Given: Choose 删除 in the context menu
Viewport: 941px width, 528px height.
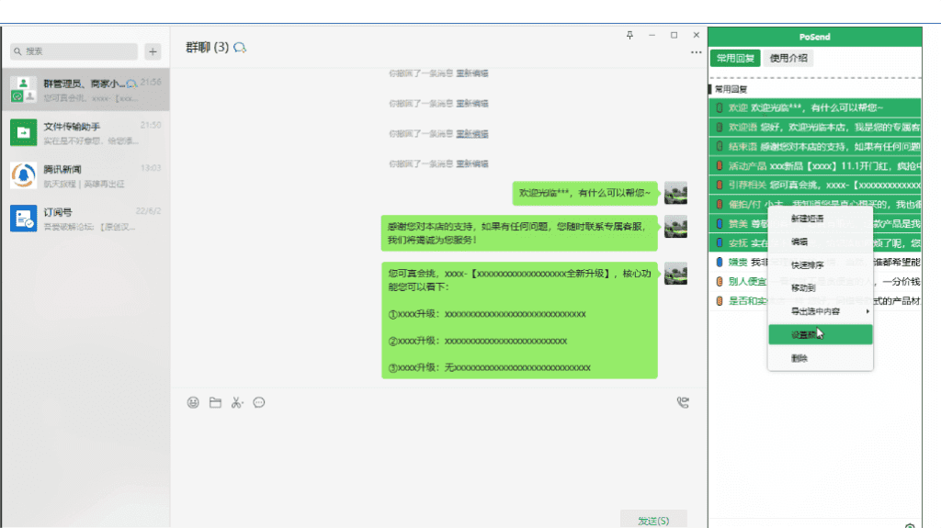Looking at the screenshot, I should (799, 358).
